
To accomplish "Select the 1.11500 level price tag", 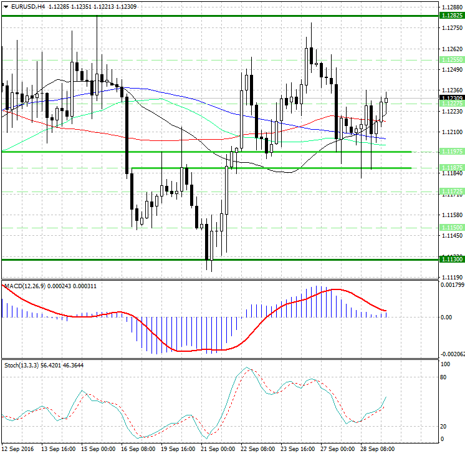I will tap(451, 228).
